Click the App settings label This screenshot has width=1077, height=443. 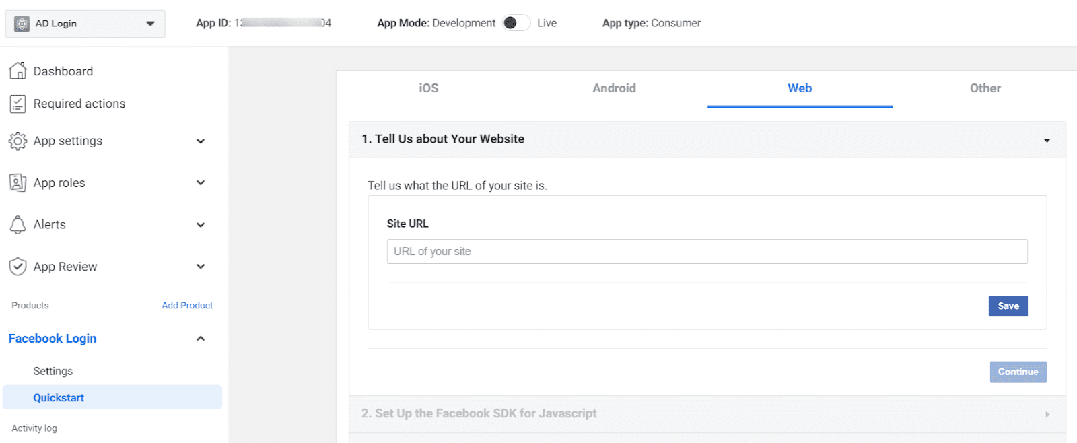[68, 141]
